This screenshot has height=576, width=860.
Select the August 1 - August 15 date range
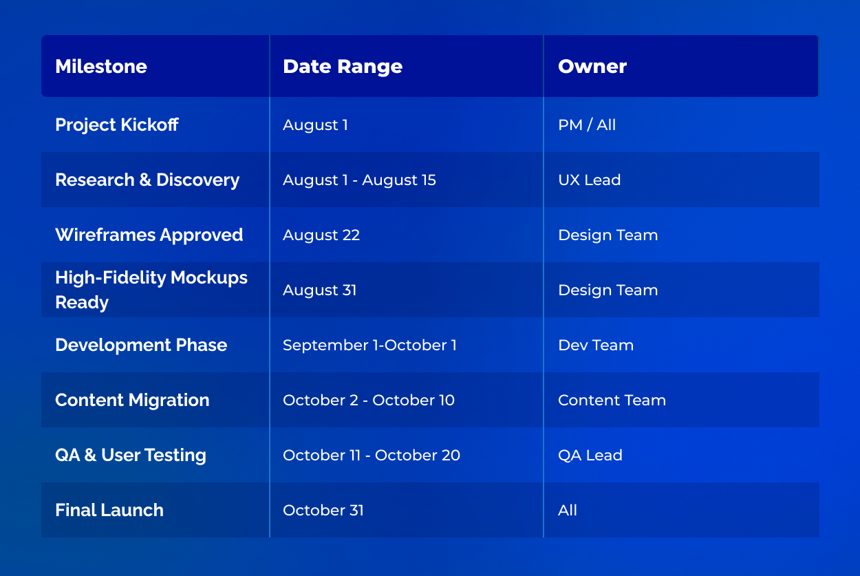359,180
